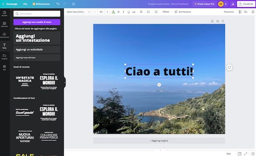This screenshot has width=256, height=156.
Task: Select the Nuova apertura font combination
Action: pos(25,136)
